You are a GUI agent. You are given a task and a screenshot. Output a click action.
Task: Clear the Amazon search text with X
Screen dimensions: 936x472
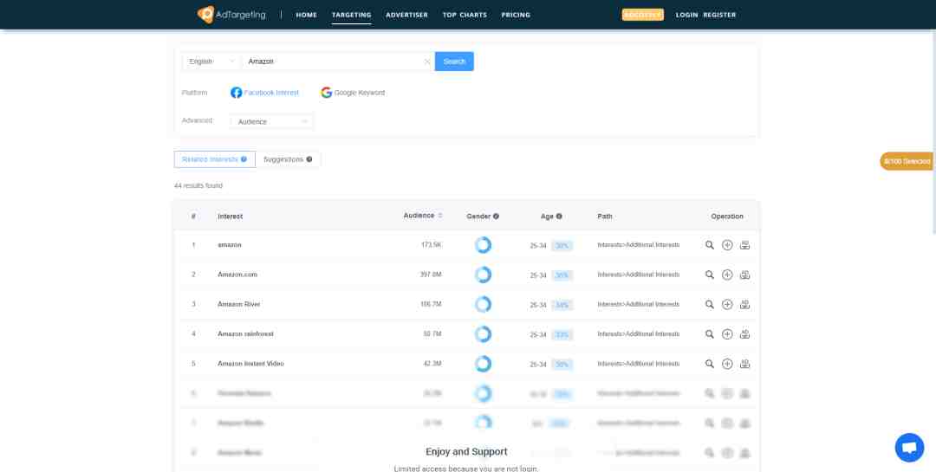[x=427, y=61]
